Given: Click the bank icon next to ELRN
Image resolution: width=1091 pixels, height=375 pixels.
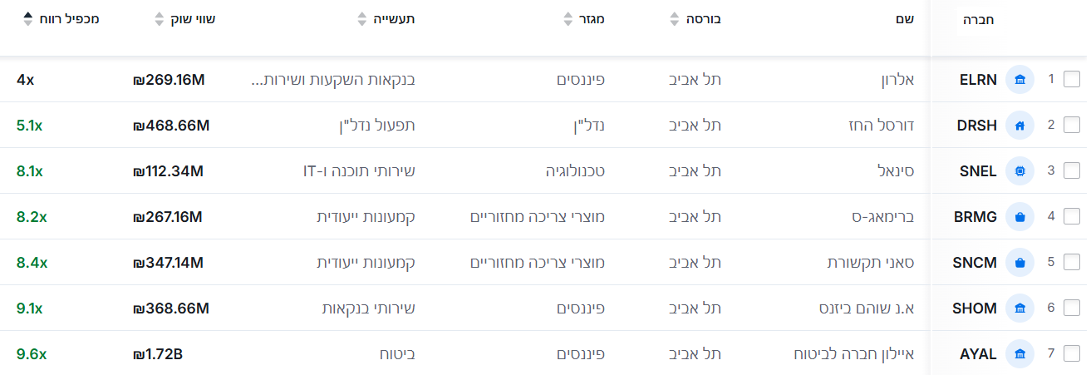Looking at the screenshot, I should click(1020, 80).
